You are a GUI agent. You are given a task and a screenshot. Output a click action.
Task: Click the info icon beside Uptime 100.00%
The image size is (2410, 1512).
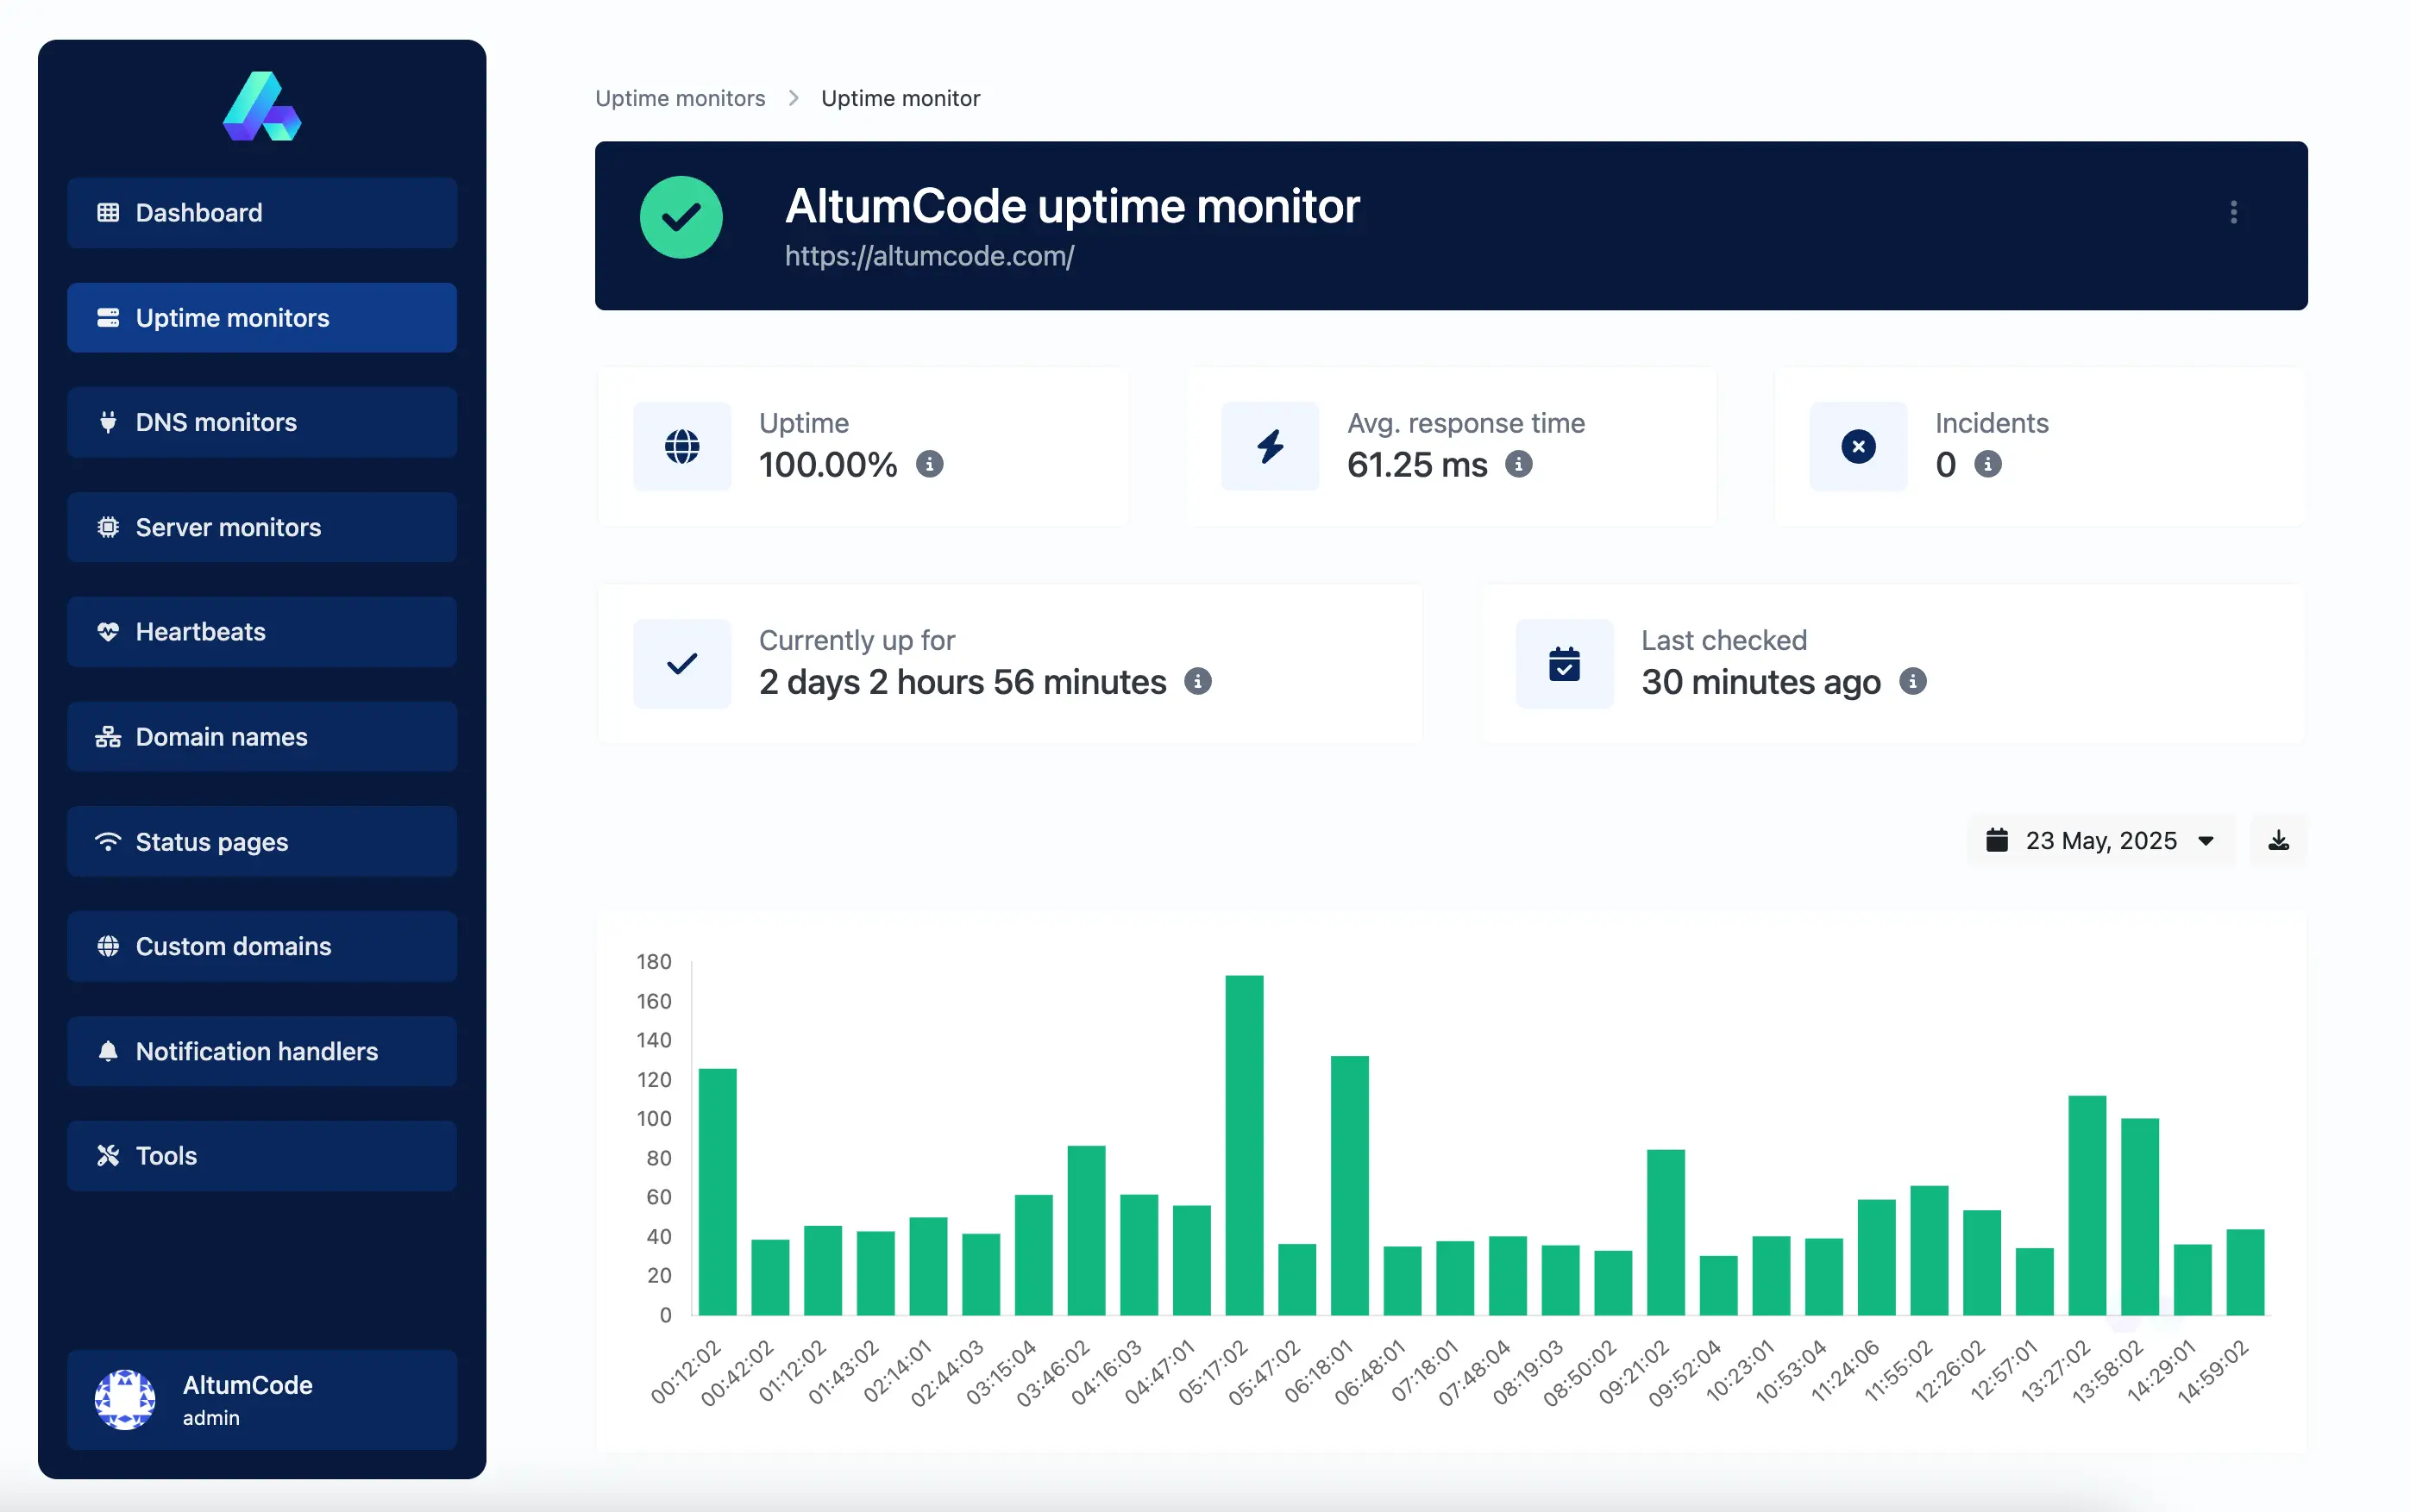pyautogui.click(x=929, y=465)
